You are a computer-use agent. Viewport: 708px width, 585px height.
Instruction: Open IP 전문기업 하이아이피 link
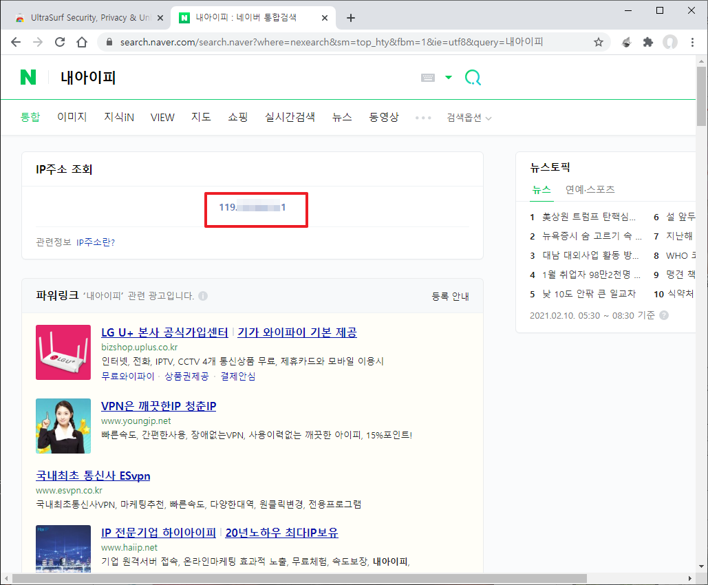(158, 533)
